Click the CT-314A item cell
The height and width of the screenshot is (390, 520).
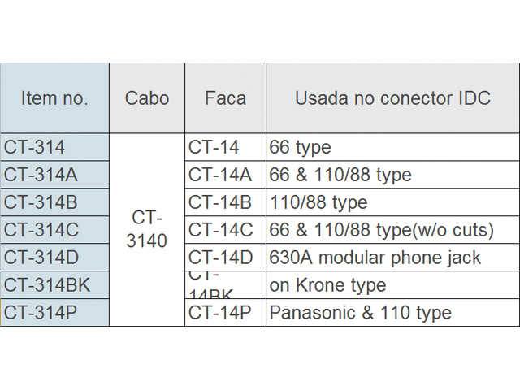click(54, 175)
